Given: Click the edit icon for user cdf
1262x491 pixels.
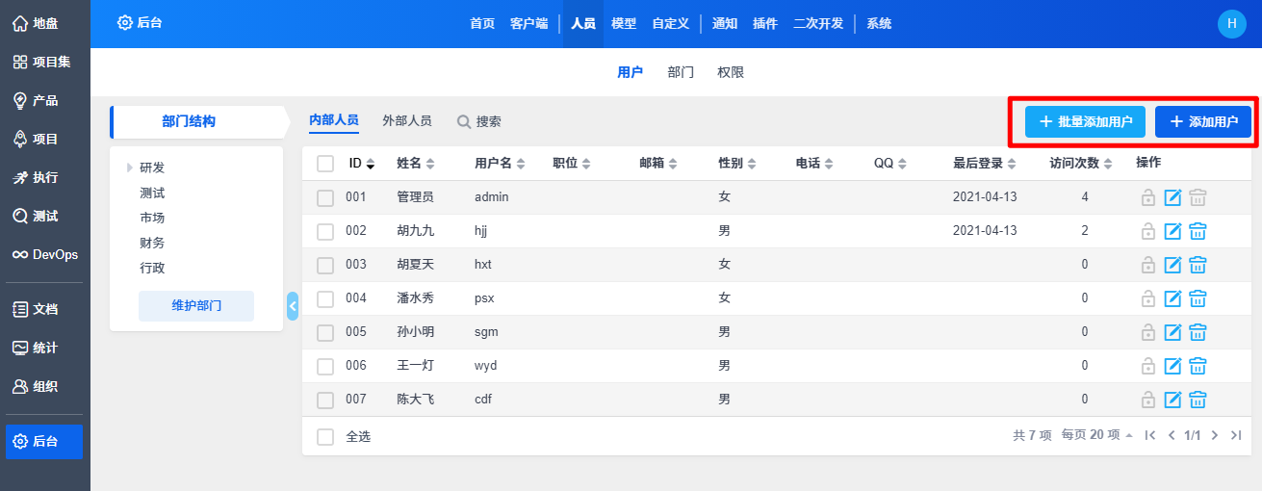Looking at the screenshot, I should click(x=1172, y=400).
